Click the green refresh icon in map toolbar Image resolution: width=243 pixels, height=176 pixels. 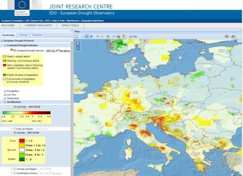108,37
